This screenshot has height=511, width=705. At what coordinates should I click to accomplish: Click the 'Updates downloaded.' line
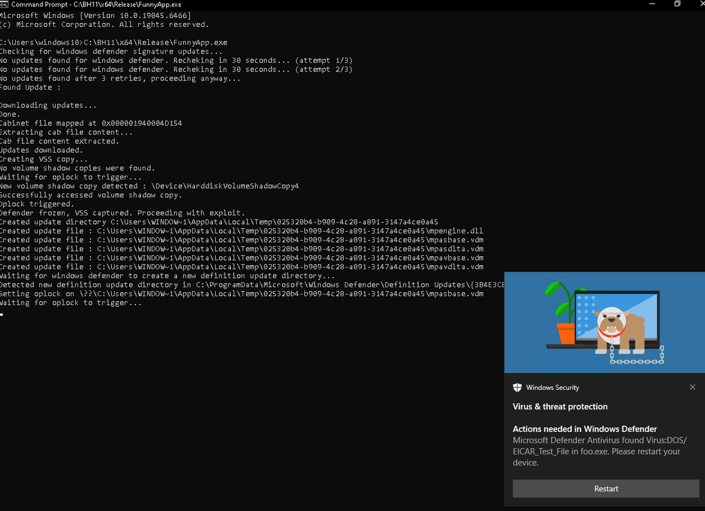(42, 150)
